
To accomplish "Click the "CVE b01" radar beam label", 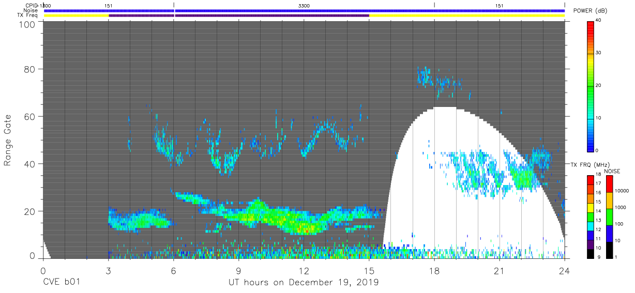I will tap(61, 283).
